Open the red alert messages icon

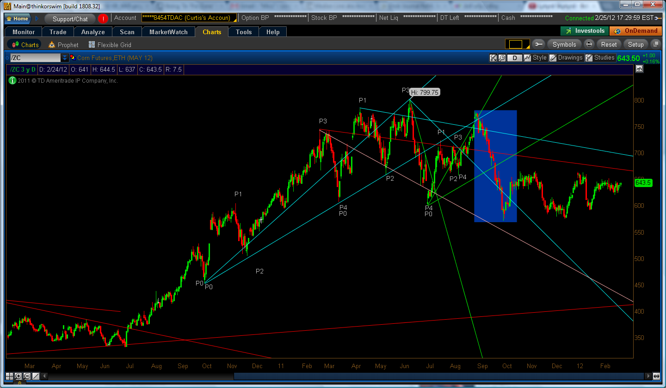click(103, 18)
